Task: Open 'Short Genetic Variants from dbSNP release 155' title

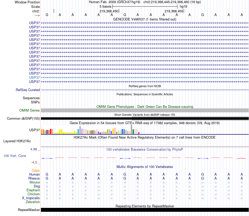Action: point(145,115)
